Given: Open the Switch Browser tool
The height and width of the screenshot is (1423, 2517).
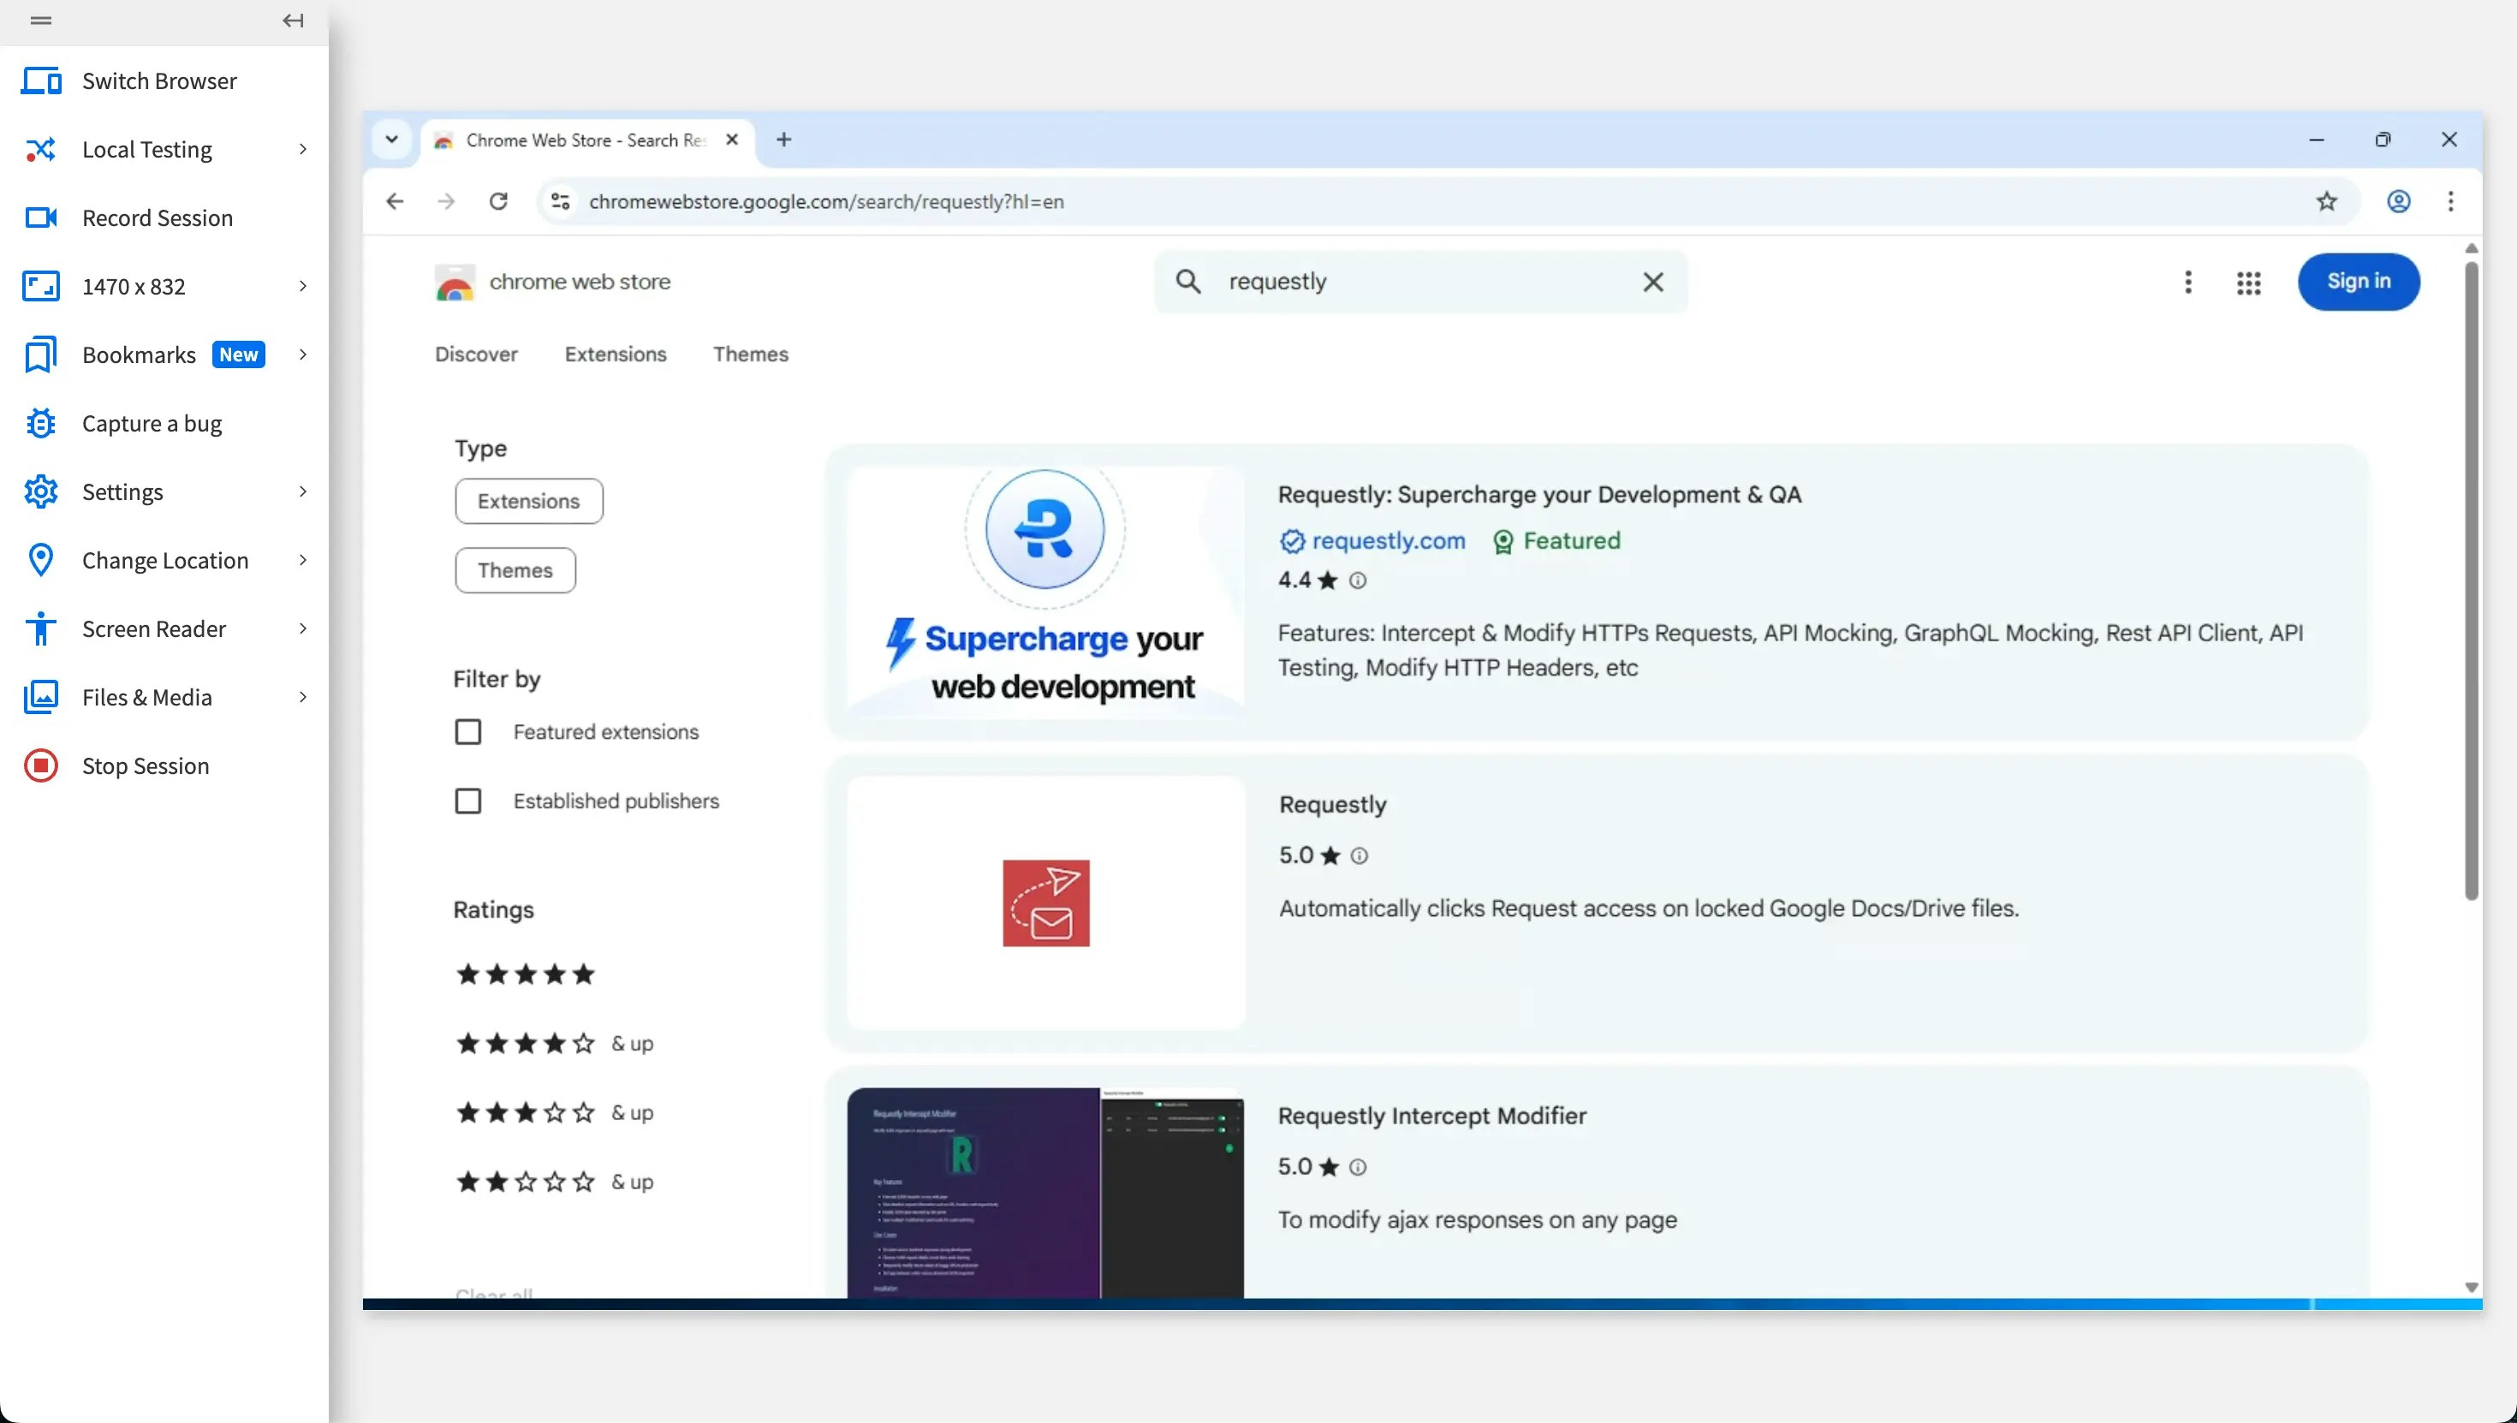Looking at the screenshot, I should point(159,81).
